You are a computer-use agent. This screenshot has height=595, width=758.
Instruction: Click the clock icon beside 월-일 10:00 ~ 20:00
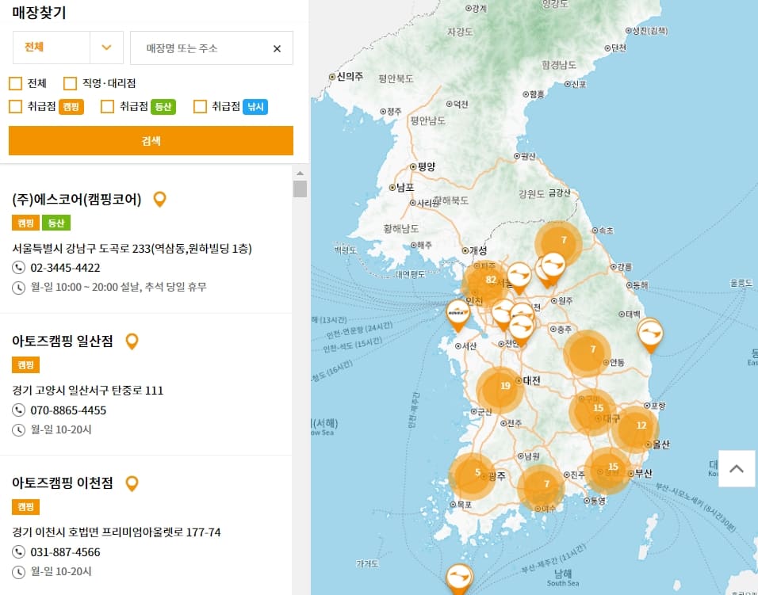(x=18, y=288)
